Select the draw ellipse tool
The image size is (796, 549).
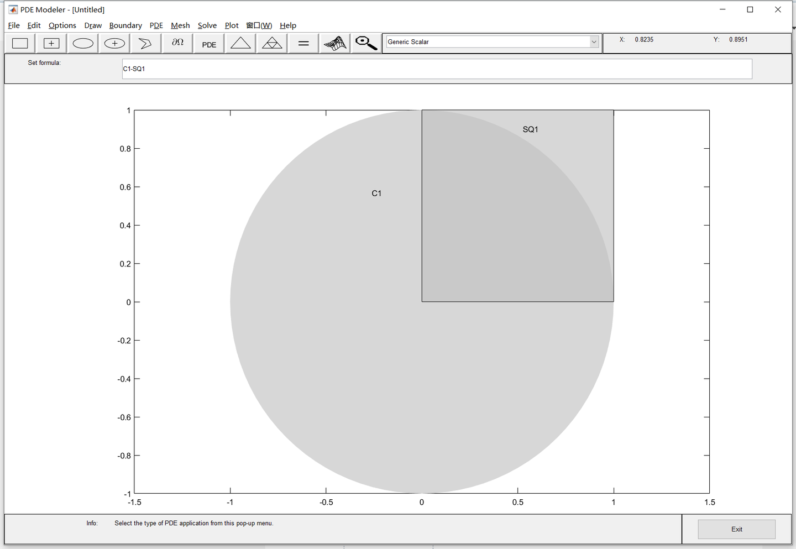pyautogui.click(x=83, y=43)
